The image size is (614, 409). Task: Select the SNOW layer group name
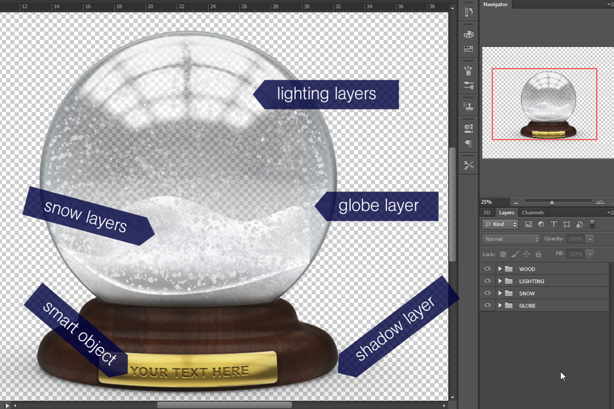[527, 293]
